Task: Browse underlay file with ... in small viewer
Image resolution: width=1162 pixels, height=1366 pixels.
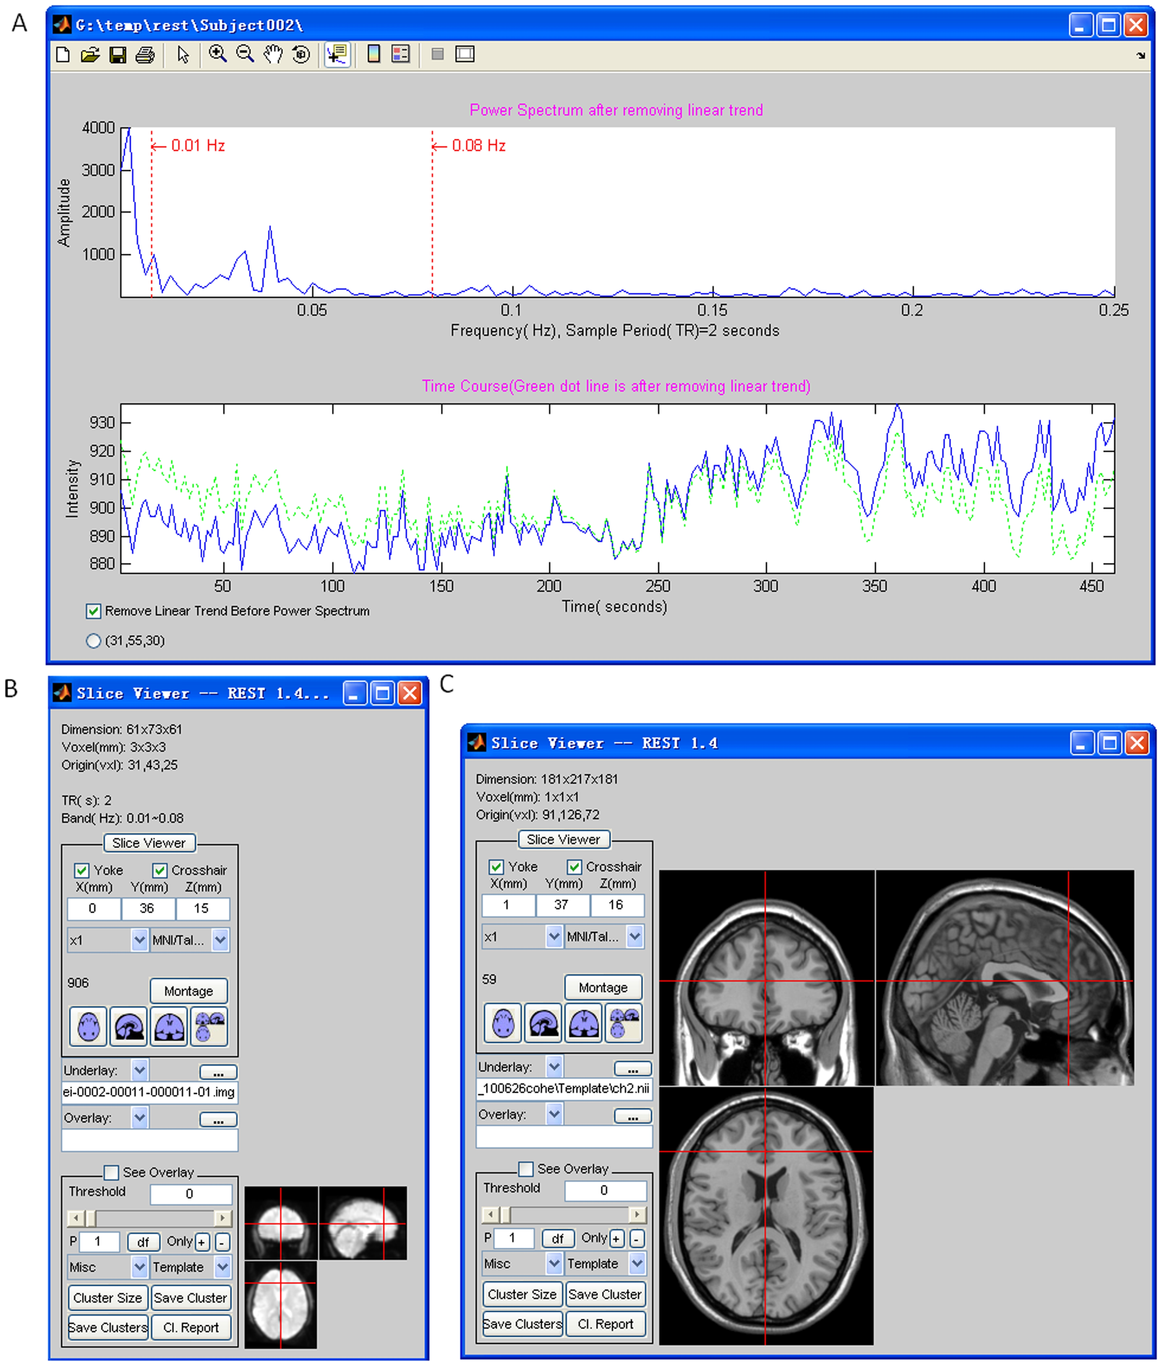Action: pos(218,1073)
